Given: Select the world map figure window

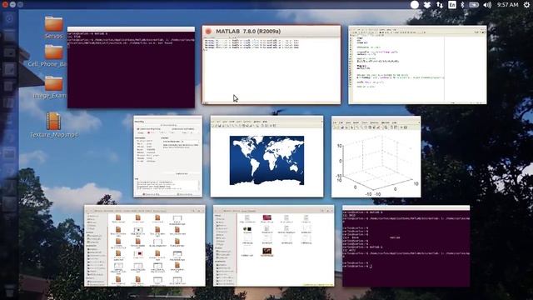Looking at the screenshot, I should click(x=266, y=157).
